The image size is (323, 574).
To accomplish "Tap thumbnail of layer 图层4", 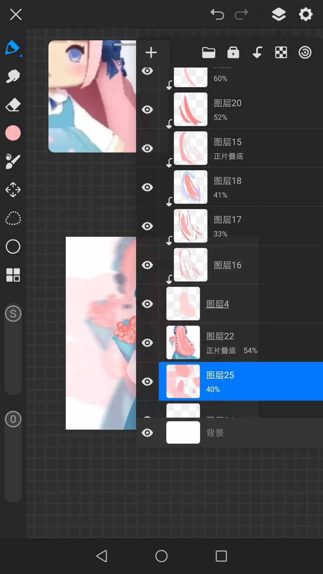I will (183, 304).
